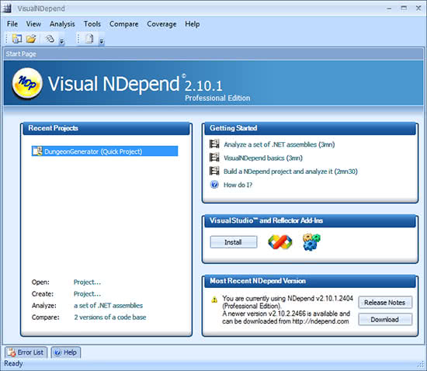The image size is (427, 371).
Task: Click '2 versions of a code base' link
Action: tap(110, 317)
